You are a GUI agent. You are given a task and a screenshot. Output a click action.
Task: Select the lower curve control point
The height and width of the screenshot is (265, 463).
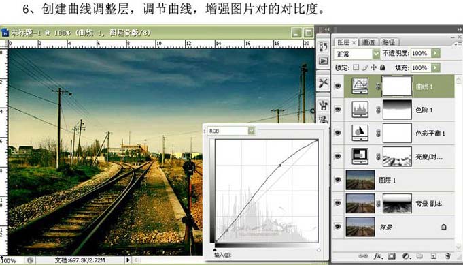227,230
